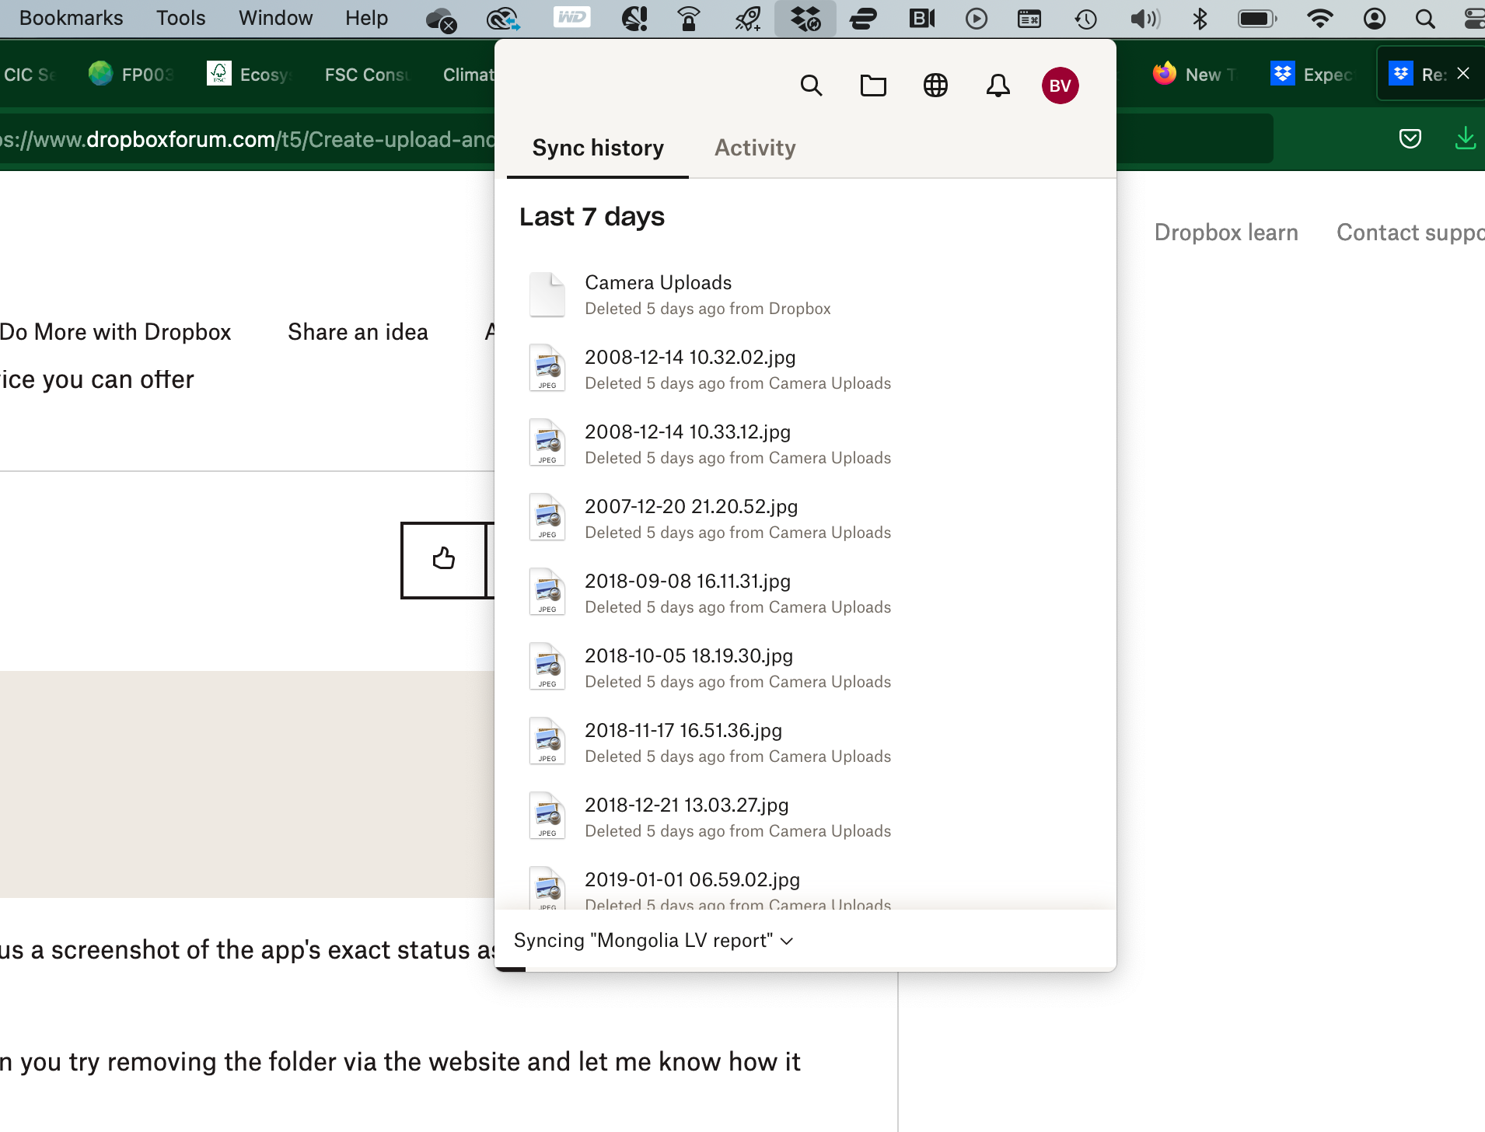1485x1132 pixels.
Task: Switch to Sync history tab
Action: (x=598, y=148)
